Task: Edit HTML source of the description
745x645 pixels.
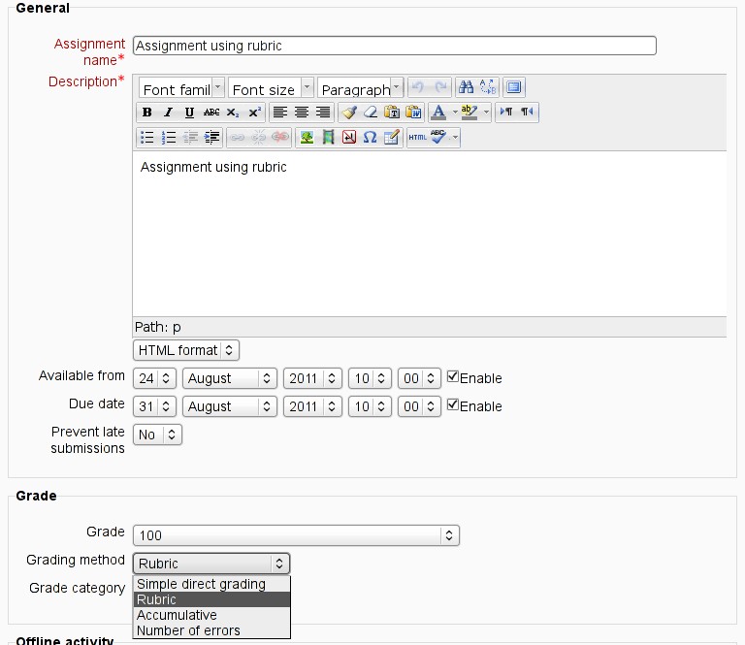Action: coord(418,138)
